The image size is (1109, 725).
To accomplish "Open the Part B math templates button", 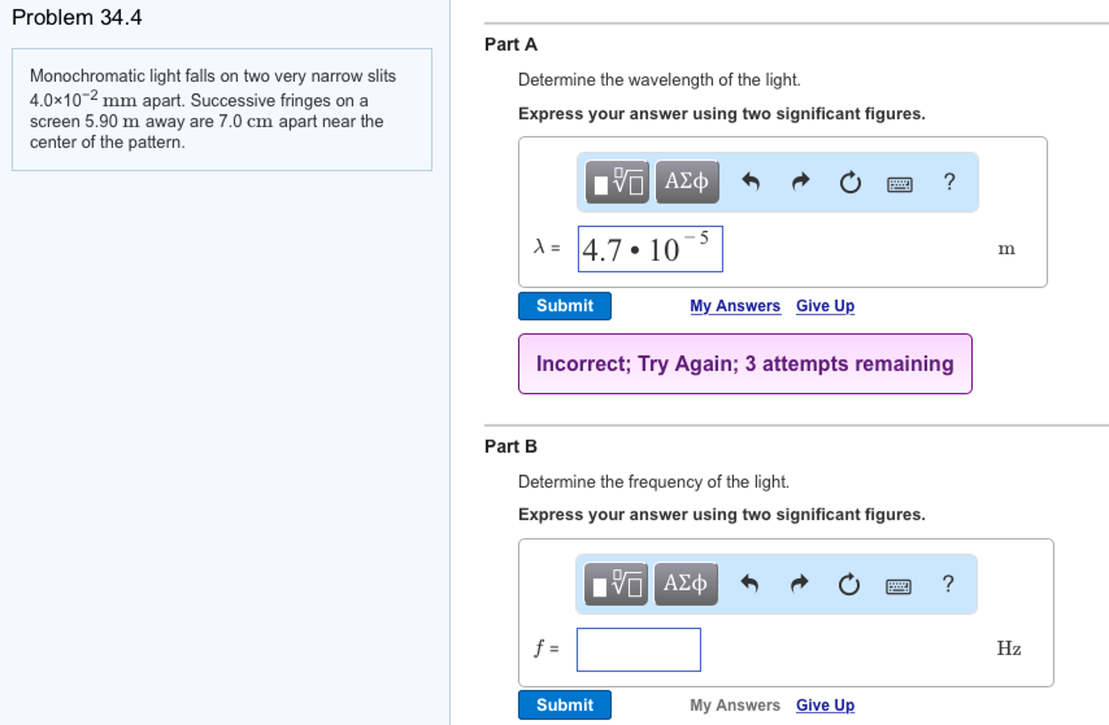I will click(x=616, y=584).
